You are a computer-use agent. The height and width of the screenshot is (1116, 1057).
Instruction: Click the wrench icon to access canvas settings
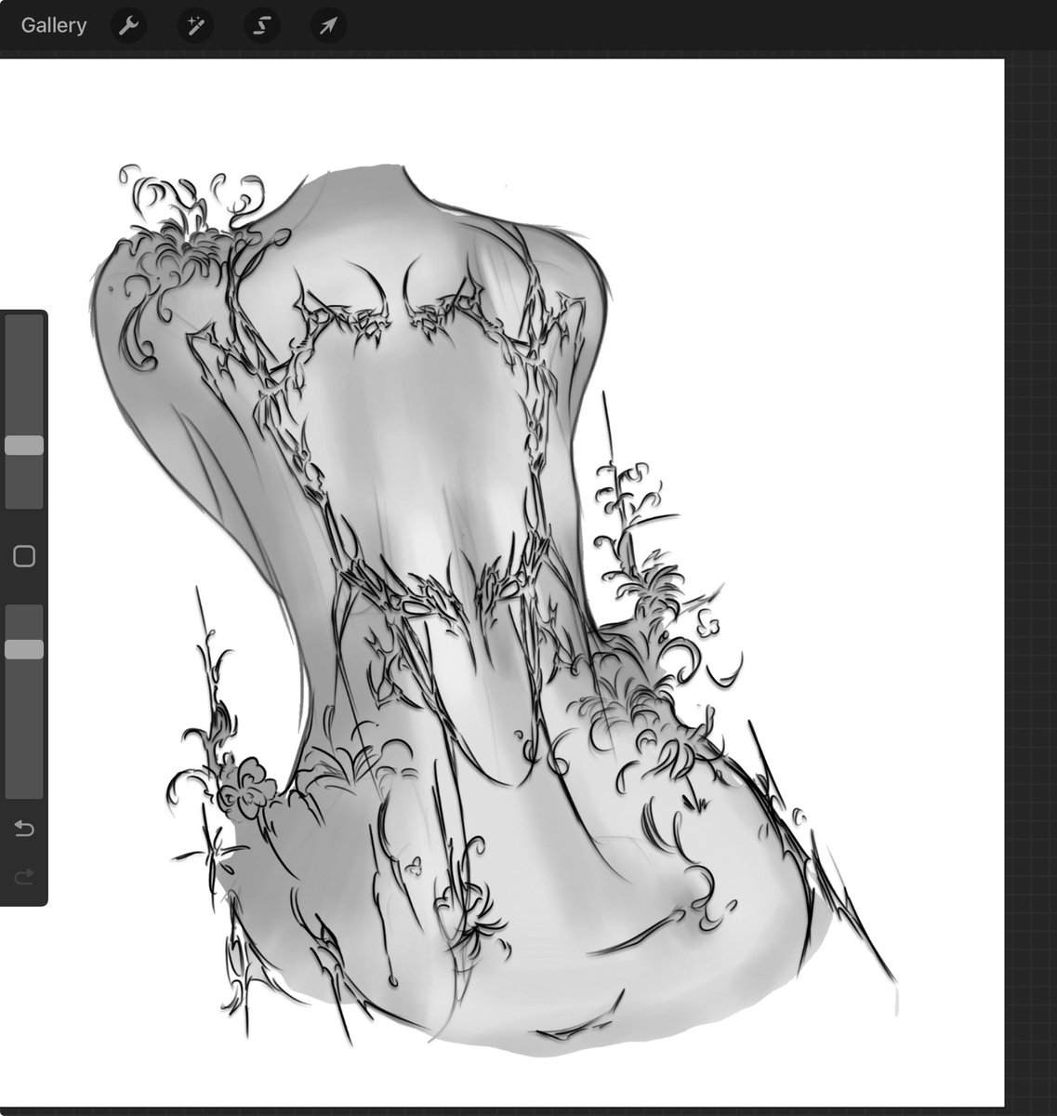click(x=128, y=26)
